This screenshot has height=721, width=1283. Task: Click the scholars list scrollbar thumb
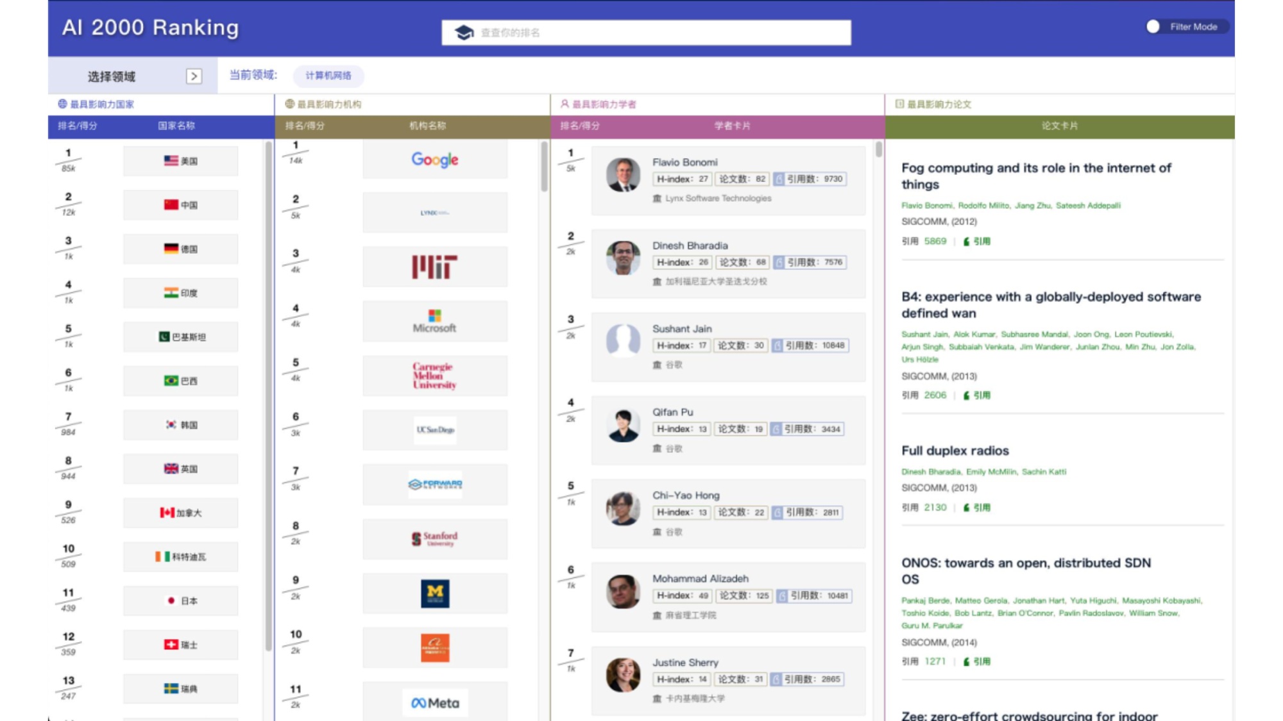(x=879, y=150)
